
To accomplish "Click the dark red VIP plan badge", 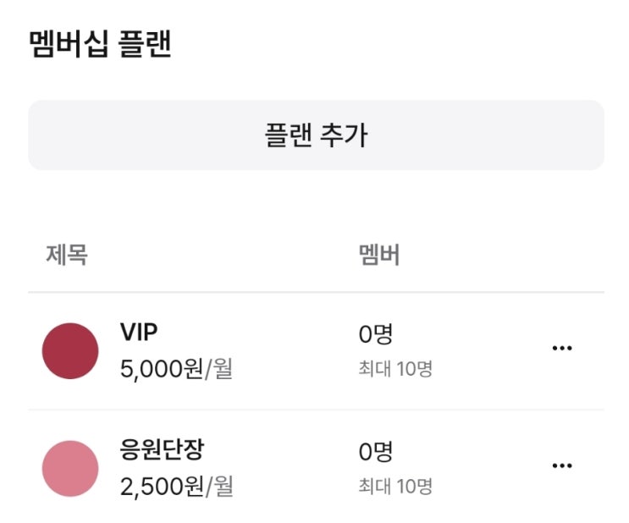I will 70,350.
